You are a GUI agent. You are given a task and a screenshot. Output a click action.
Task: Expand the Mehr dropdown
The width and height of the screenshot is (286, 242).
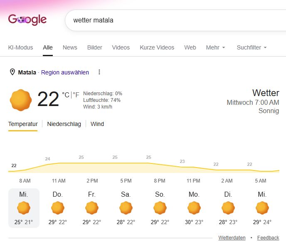tap(215, 47)
